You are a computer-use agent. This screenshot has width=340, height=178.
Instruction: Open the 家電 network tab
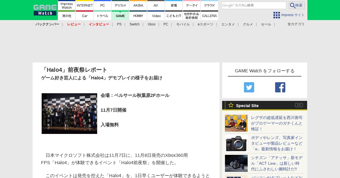pyautogui.click(x=174, y=5)
